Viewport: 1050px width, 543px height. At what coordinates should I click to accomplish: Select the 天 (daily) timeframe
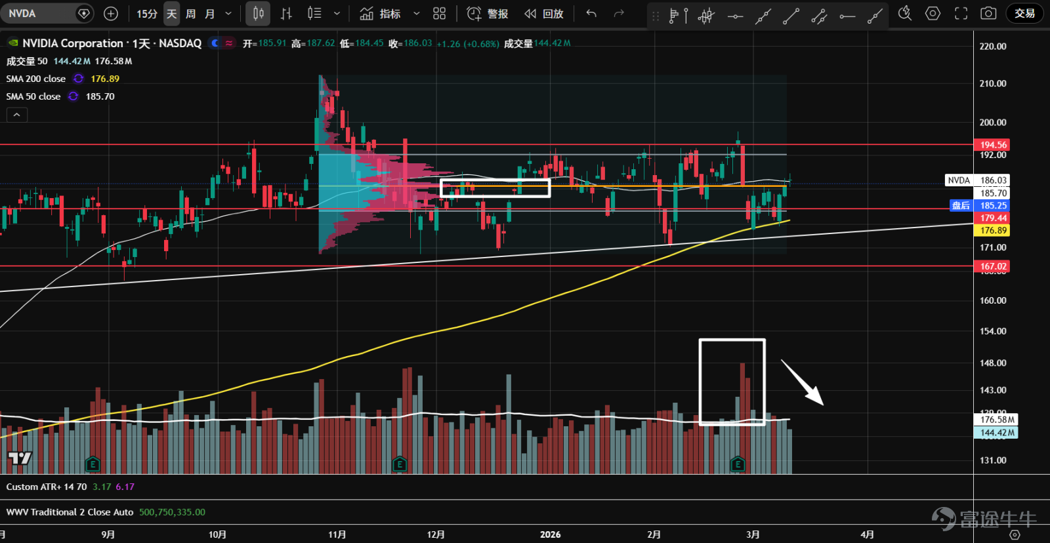click(171, 13)
